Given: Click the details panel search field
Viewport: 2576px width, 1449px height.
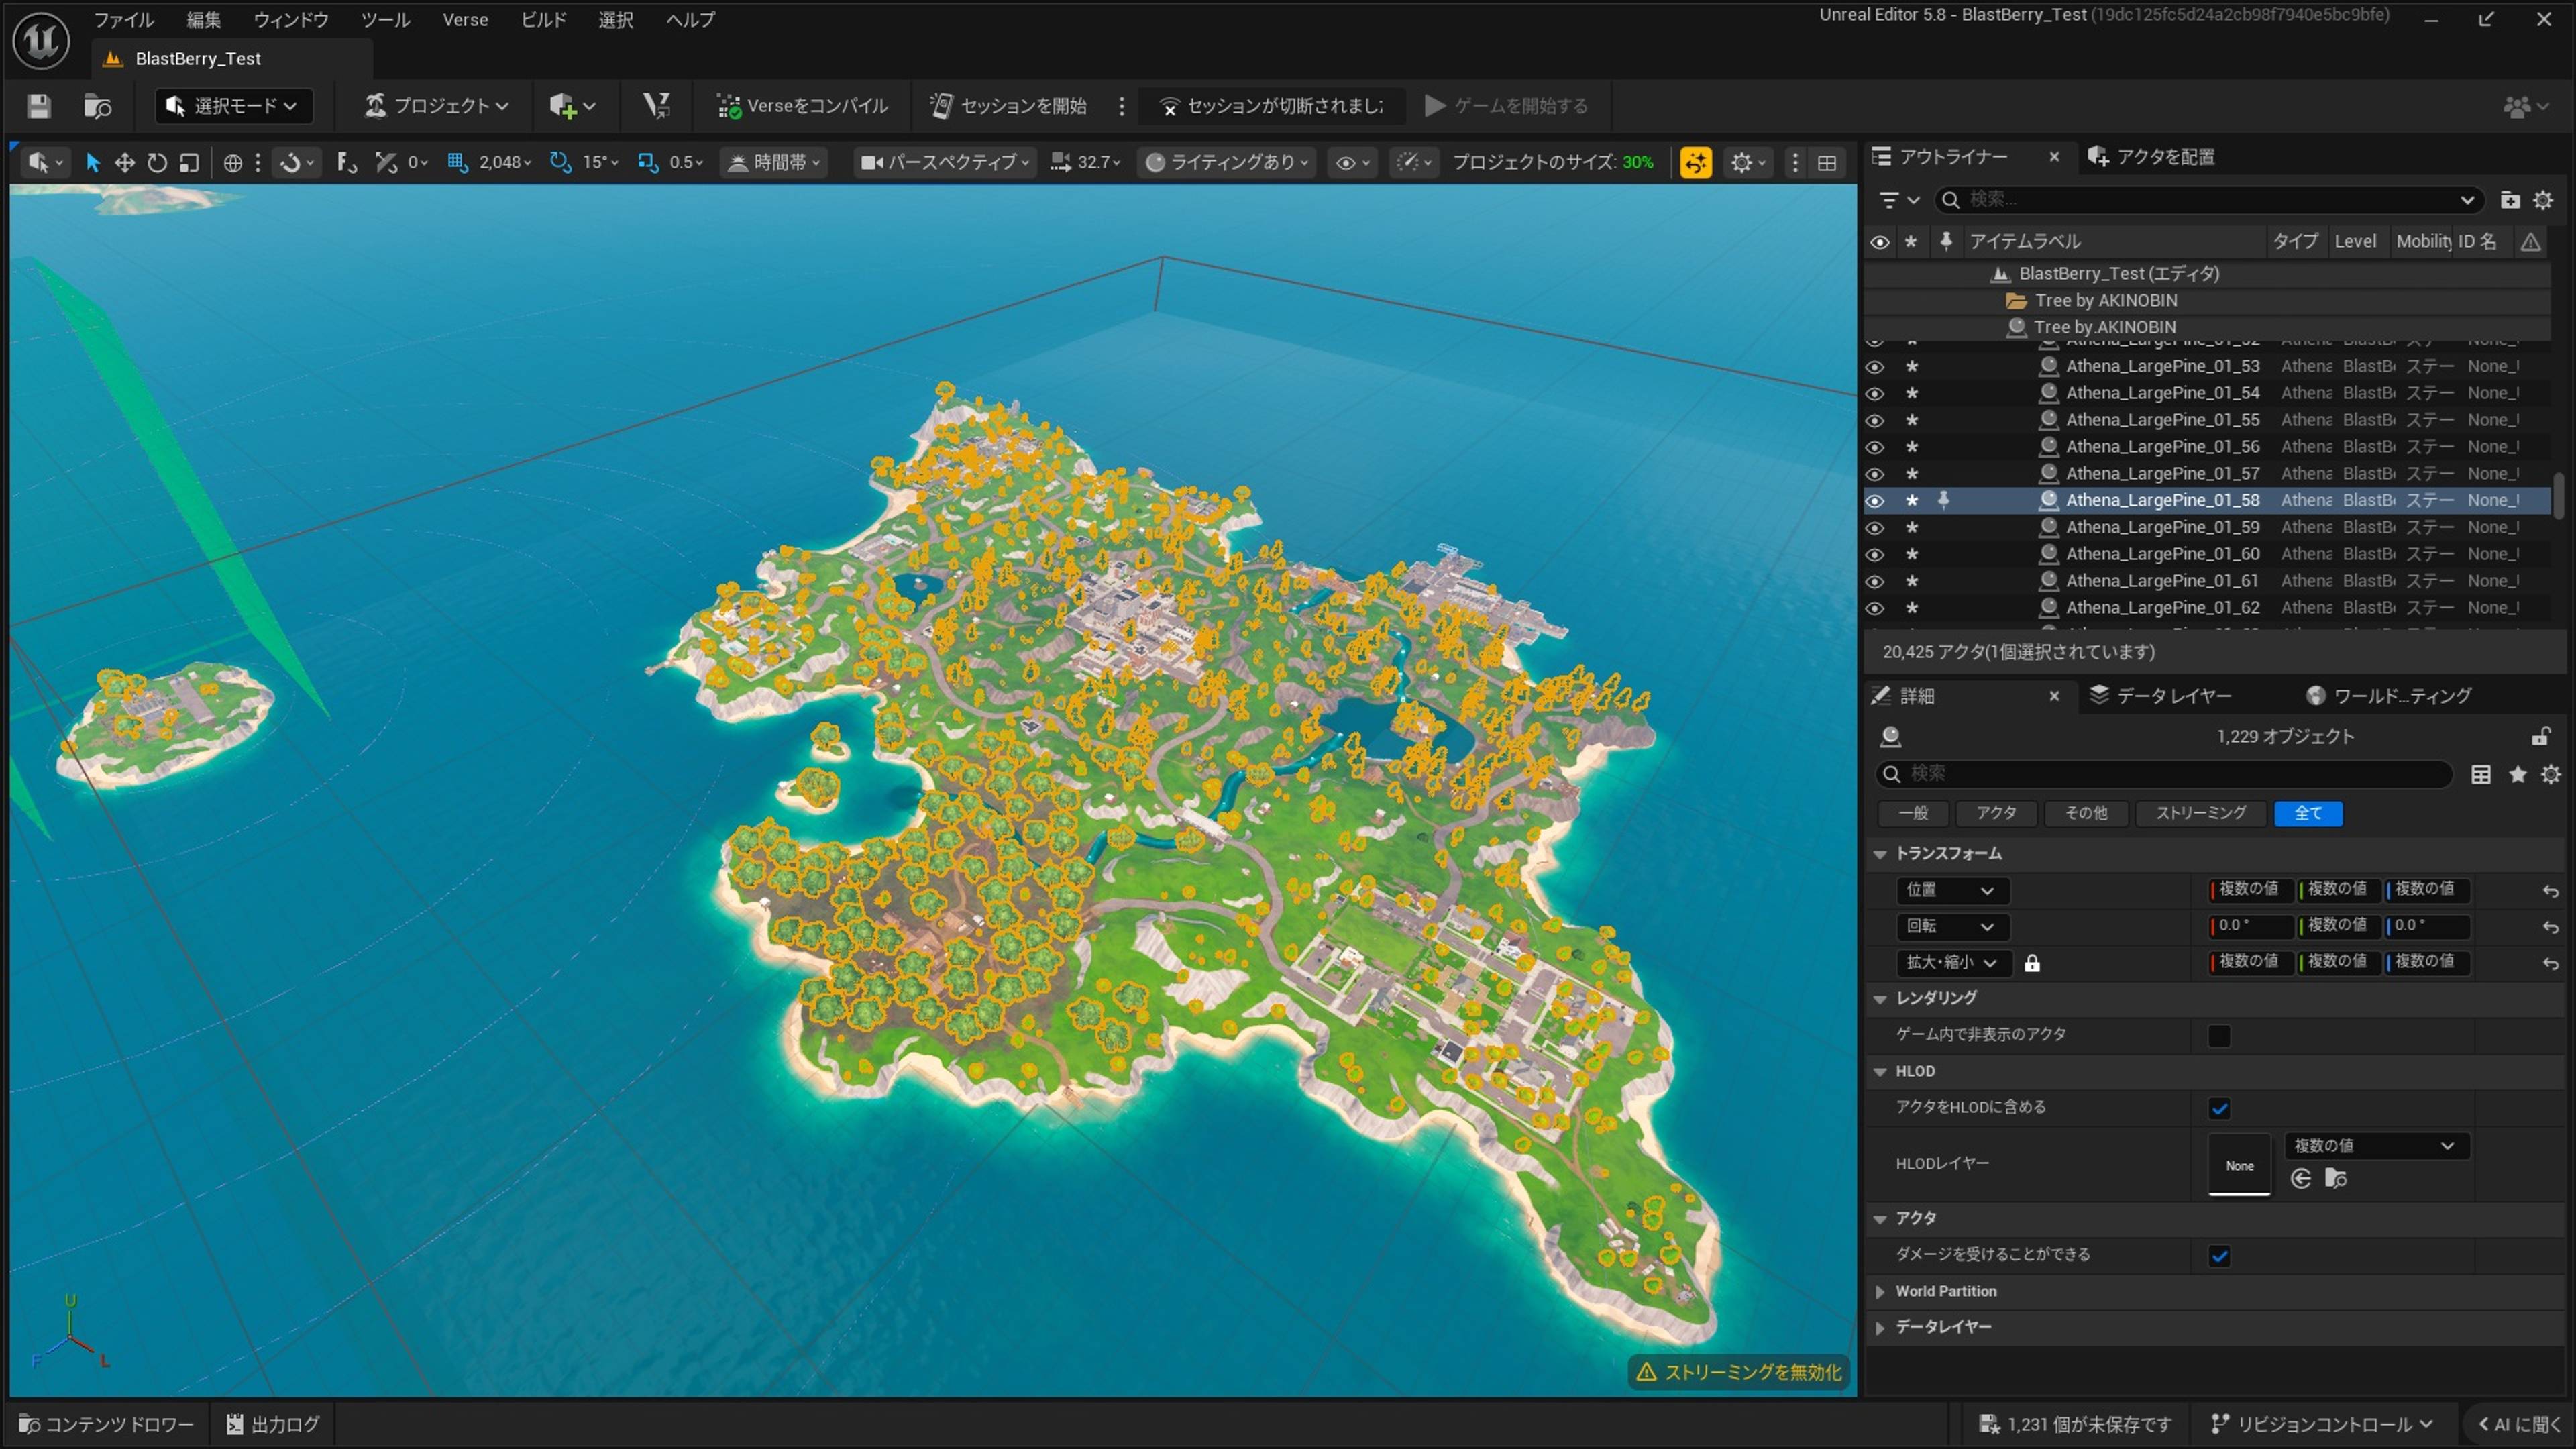Looking at the screenshot, I should click(x=2164, y=774).
